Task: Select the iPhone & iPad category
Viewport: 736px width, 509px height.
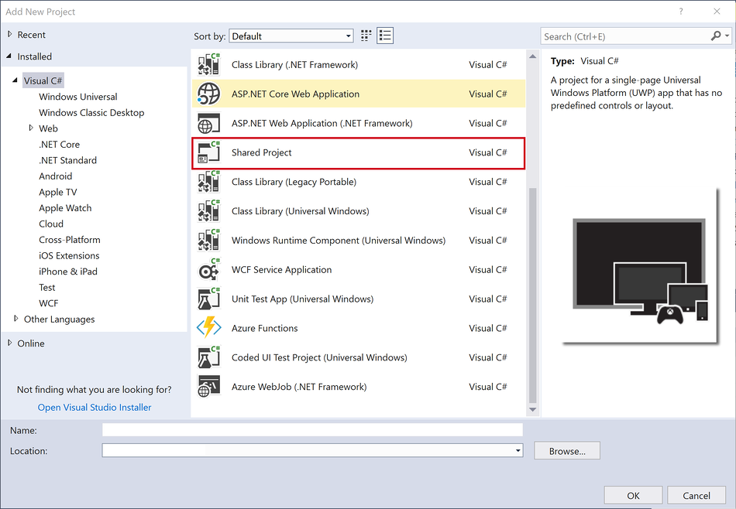Action: point(68,272)
